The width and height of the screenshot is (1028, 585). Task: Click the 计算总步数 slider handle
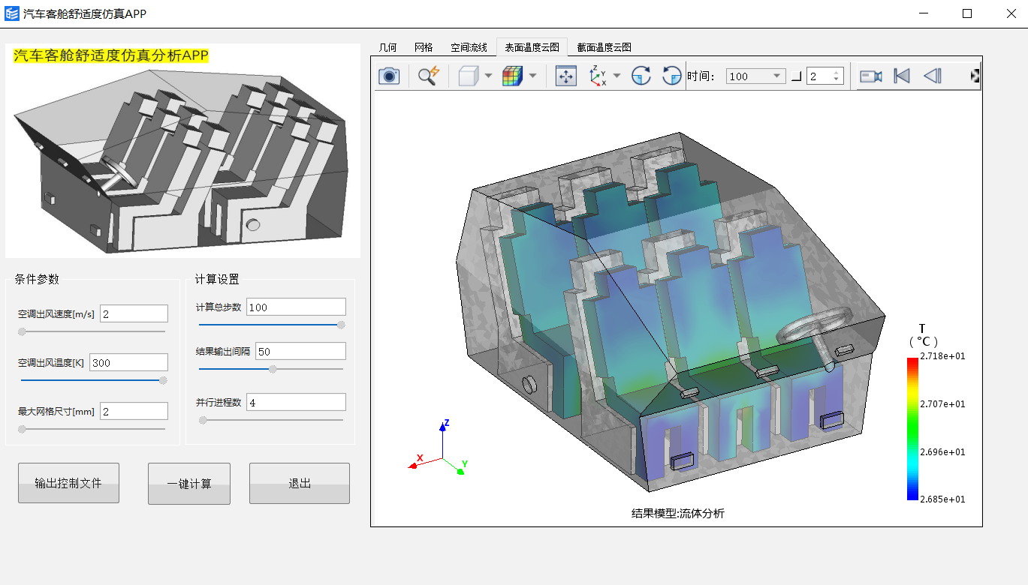point(341,325)
